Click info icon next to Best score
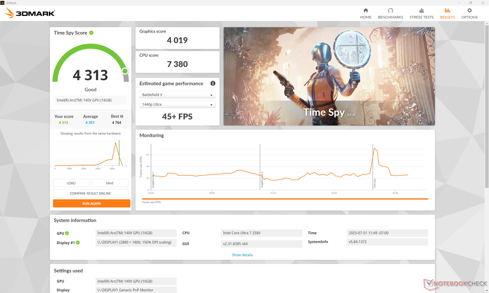 point(122,116)
